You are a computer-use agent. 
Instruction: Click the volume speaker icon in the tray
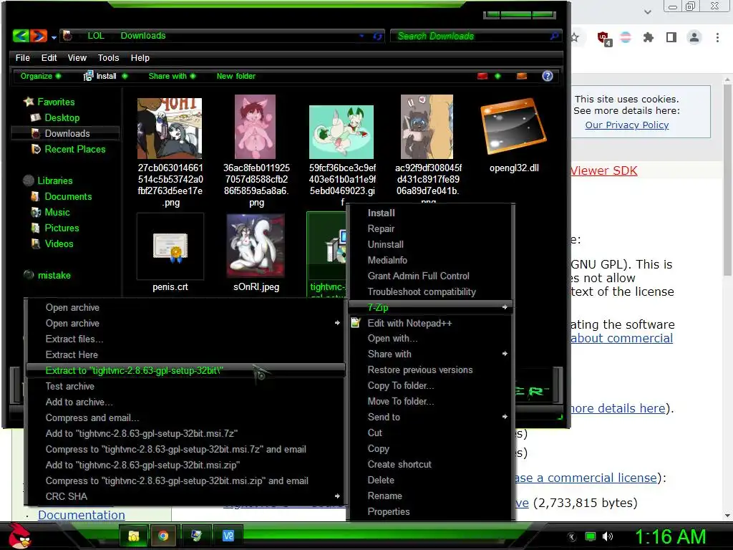607,536
